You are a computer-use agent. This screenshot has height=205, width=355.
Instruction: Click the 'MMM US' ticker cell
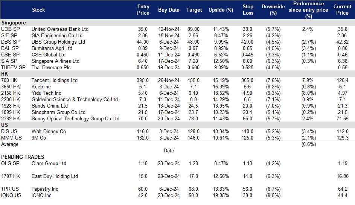tap(12, 138)
